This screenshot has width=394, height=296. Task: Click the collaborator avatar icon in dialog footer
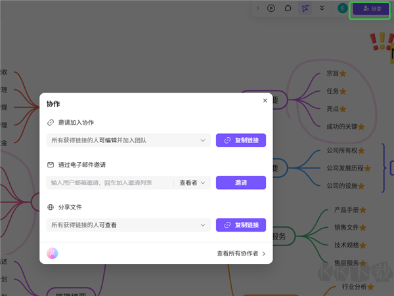[x=53, y=253]
